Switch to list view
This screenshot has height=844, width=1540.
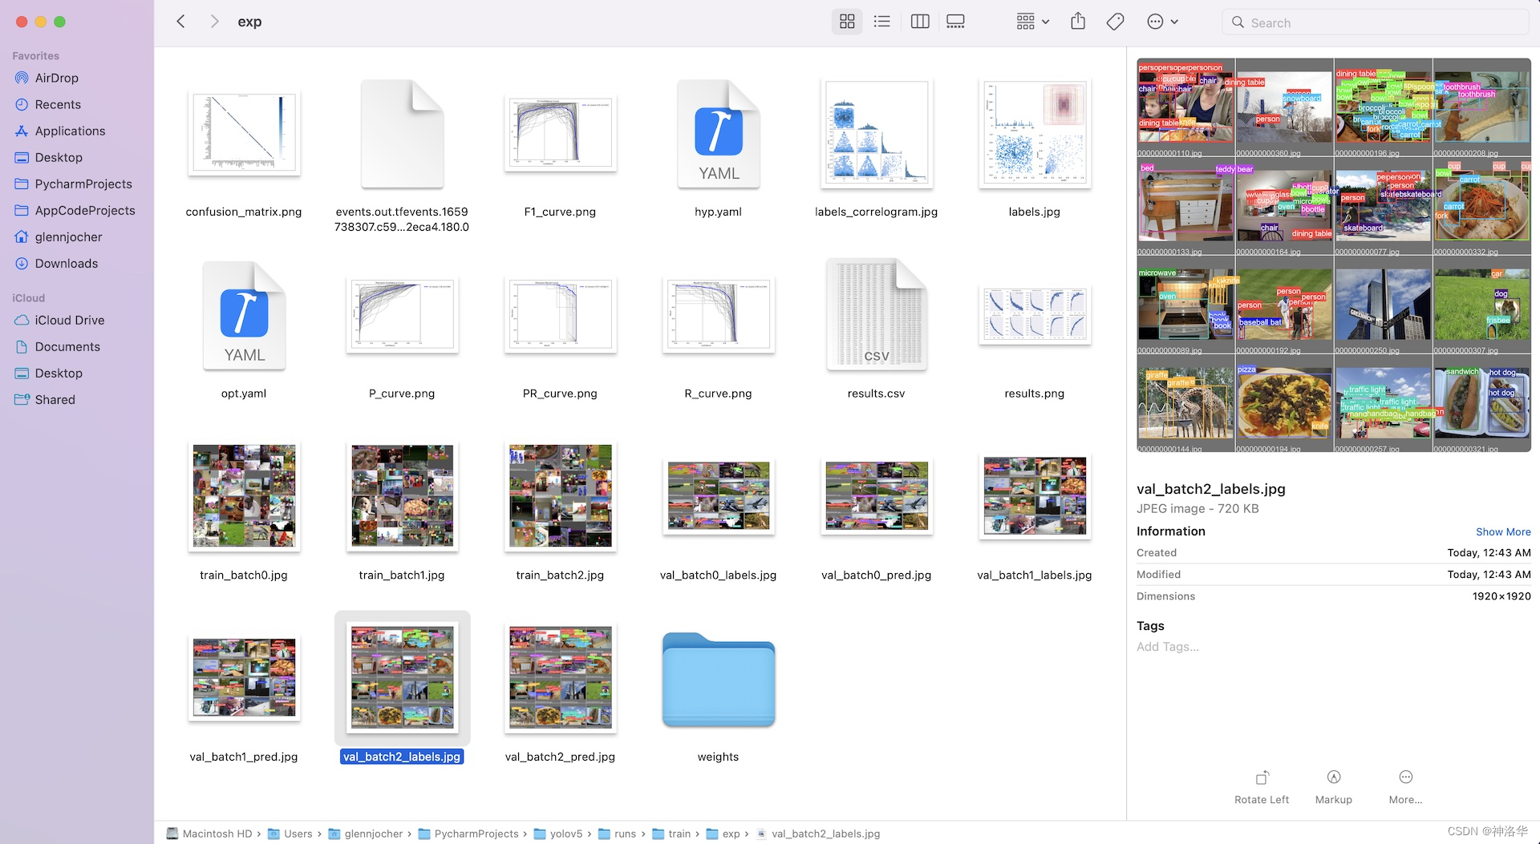pyautogui.click(x=882, y=22)
